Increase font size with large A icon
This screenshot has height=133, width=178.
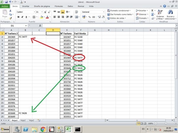point(45,12)
